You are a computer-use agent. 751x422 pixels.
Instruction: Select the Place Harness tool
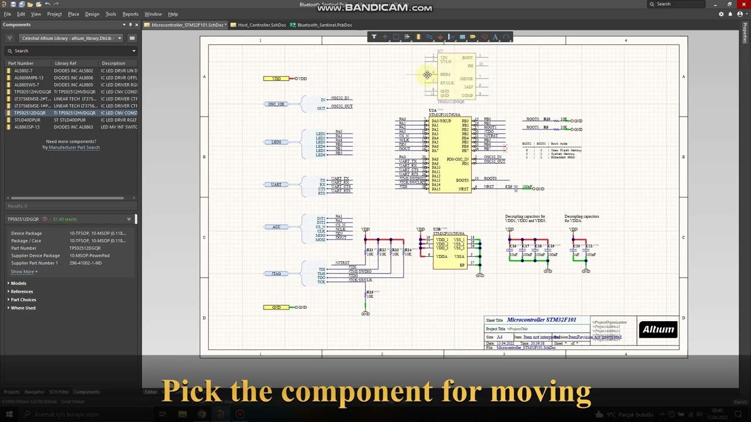point(451,37)
